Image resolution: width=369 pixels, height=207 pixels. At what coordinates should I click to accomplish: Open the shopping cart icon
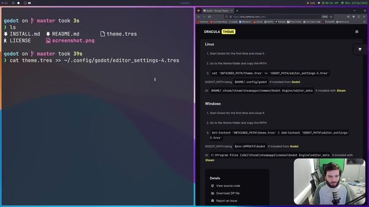[360, 49]
